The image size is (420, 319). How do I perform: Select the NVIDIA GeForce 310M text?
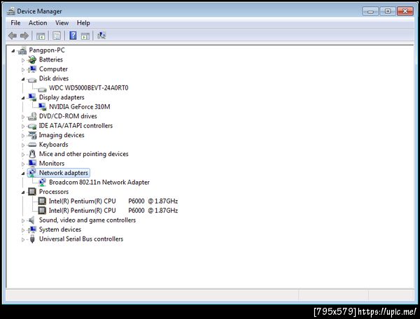tap(80, 107)
